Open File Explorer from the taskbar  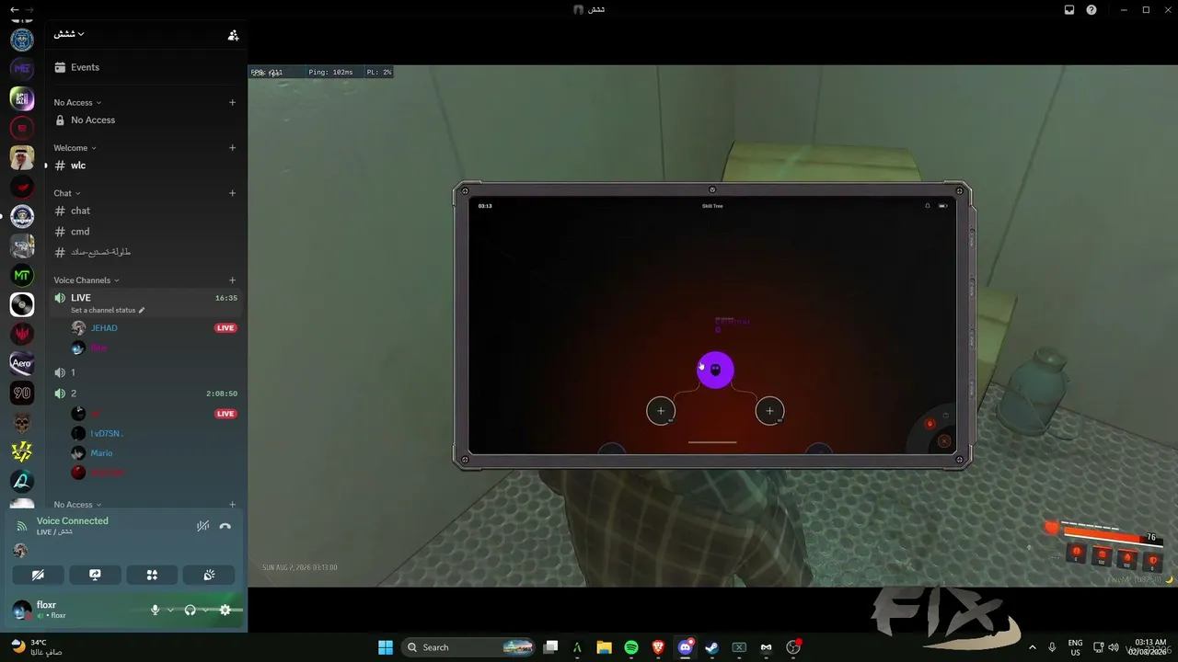[604, 647]
